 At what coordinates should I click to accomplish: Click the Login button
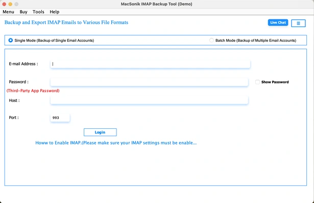[x=100, y=132]
